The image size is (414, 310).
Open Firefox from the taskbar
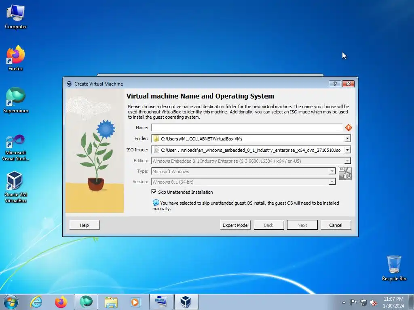click(61, 302)
